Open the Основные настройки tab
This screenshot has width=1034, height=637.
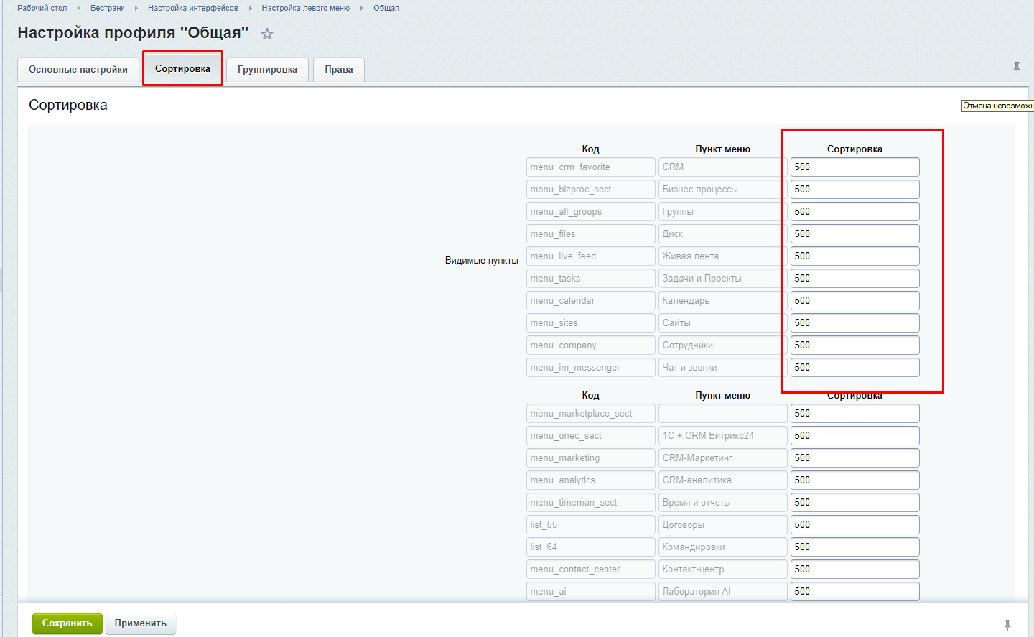[78, 70]
